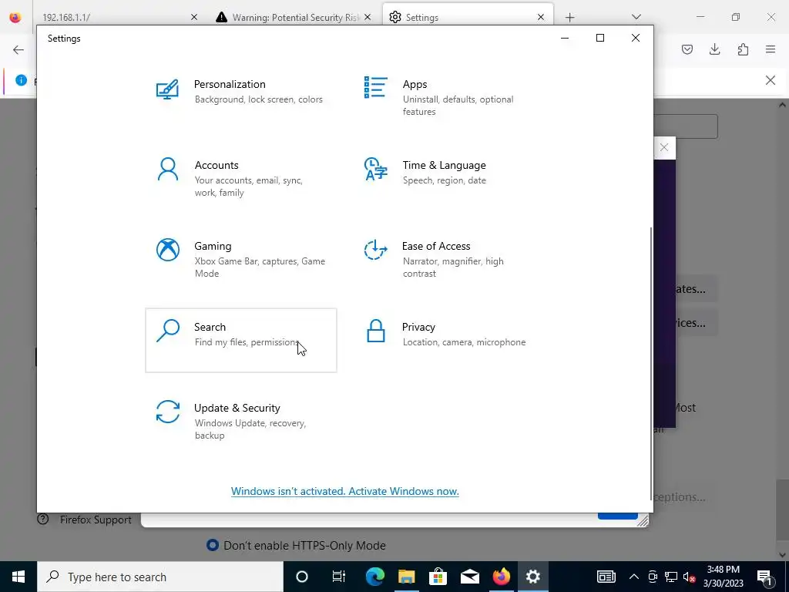The height and width of the screenshot is (592, 789).
Task: Open the Update & Security arrows icon
Action: 167,412
